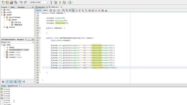Switch to the Files tab
The height and width of the screenshot is (105, 187).
13,7
